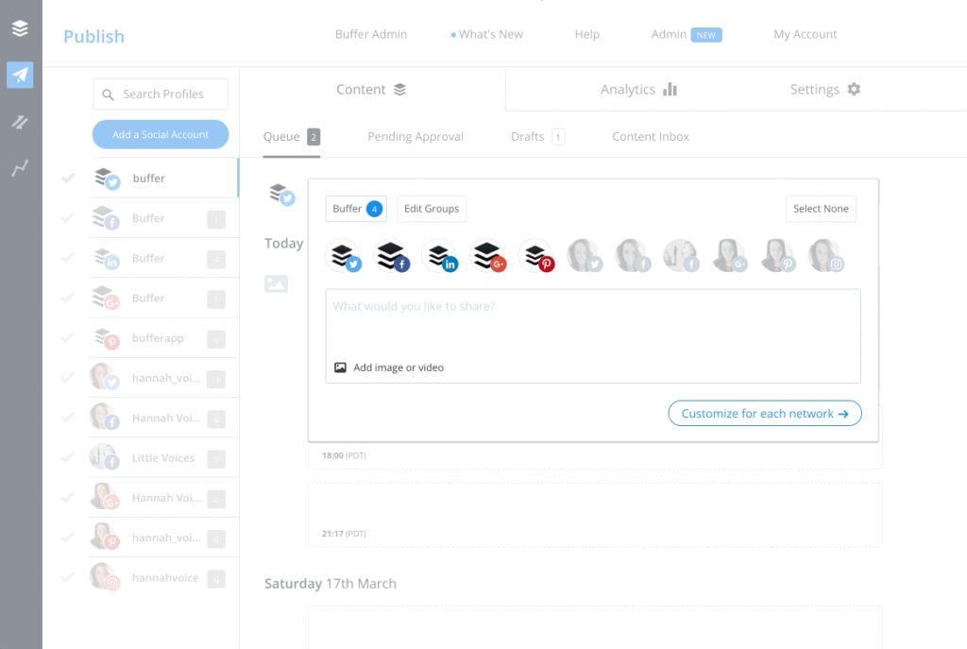The image size is (967, 649).
Task: Select the hannahvoice Instagram profile row
Action: [x=163, y=577]
